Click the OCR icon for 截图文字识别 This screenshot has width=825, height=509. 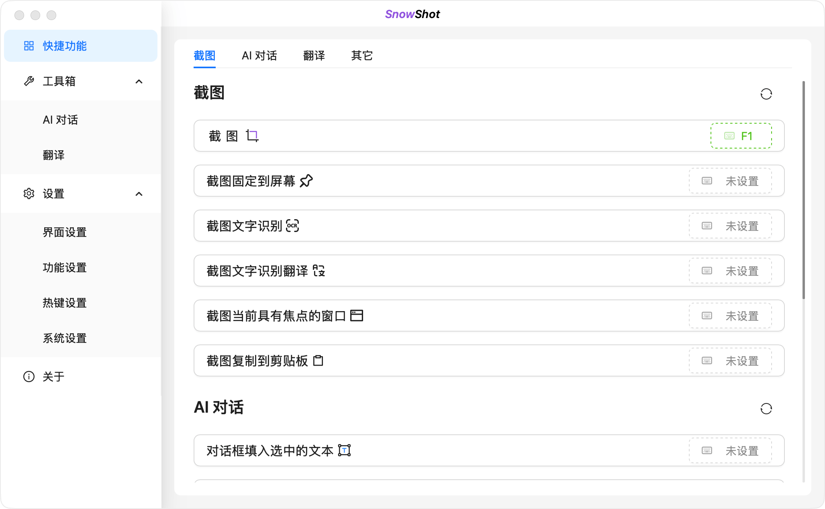(293, 226)
